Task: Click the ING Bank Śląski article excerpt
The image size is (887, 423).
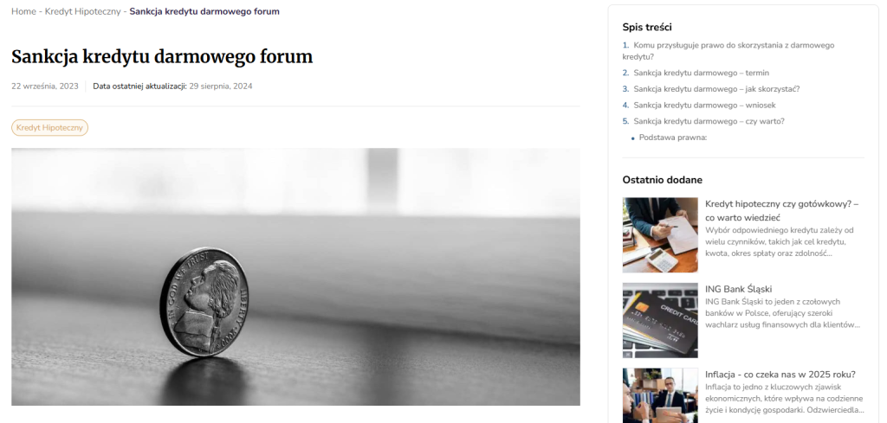Action: [x=782, y=313]
